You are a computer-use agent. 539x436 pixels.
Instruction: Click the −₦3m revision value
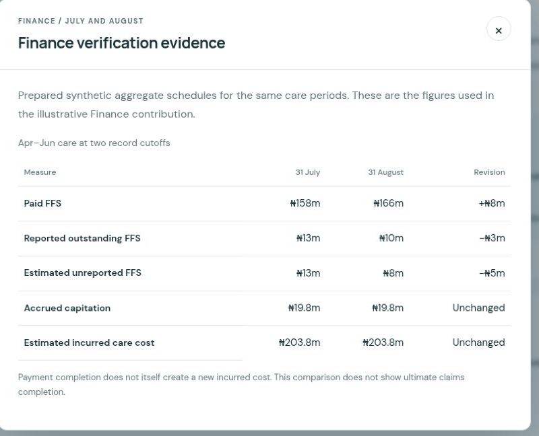coord(492,238)
